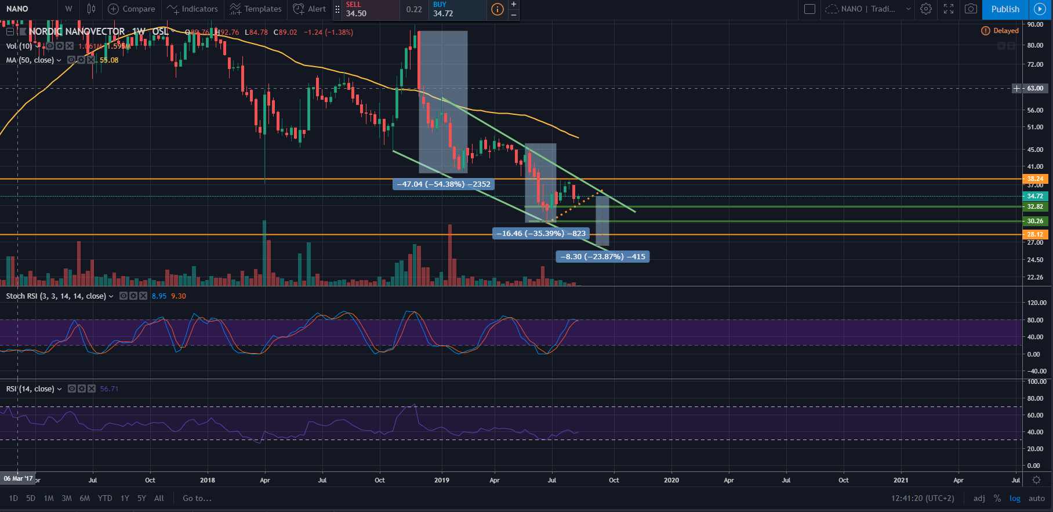This screenshot has width=1053, height=512.
Task: Select the 3M time range
Action: coord(67,498)
